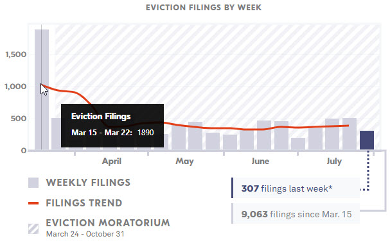
Task: Click the red Filings Trend legend line
Action: (33, 203)
